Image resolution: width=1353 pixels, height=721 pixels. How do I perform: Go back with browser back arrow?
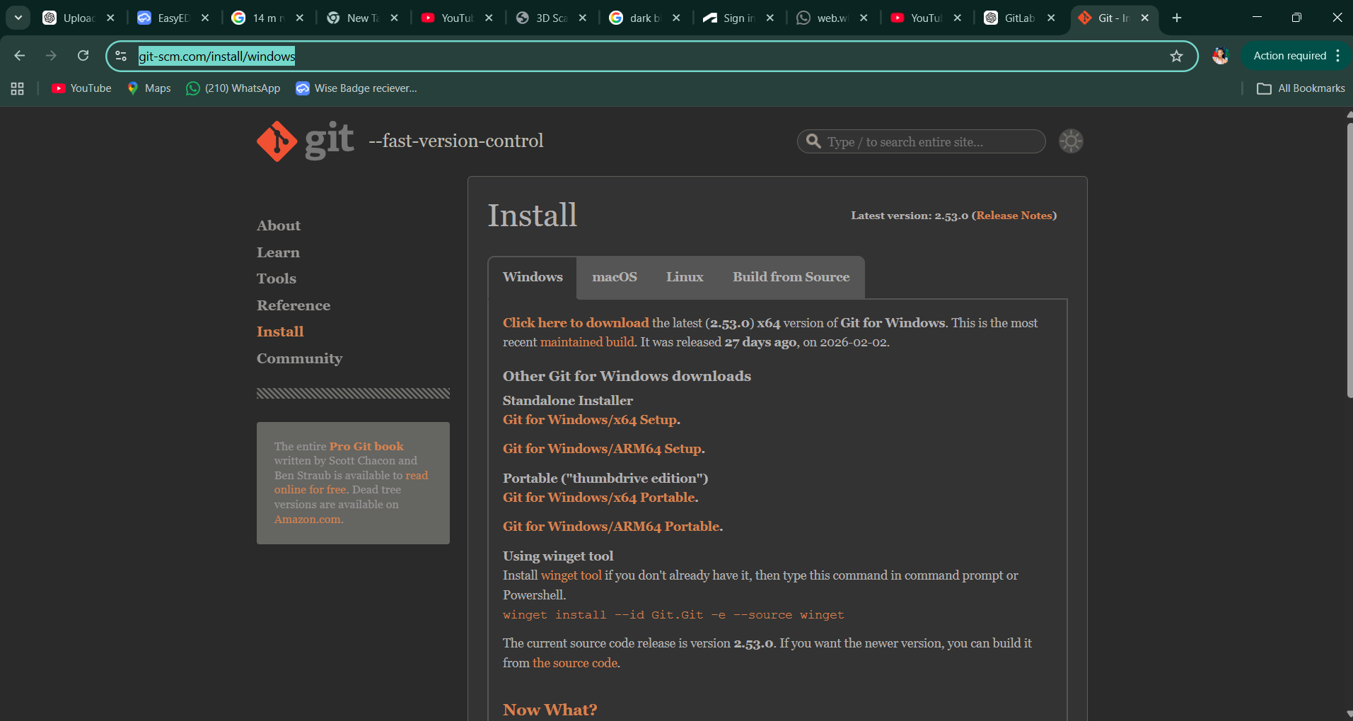point(20,56)
